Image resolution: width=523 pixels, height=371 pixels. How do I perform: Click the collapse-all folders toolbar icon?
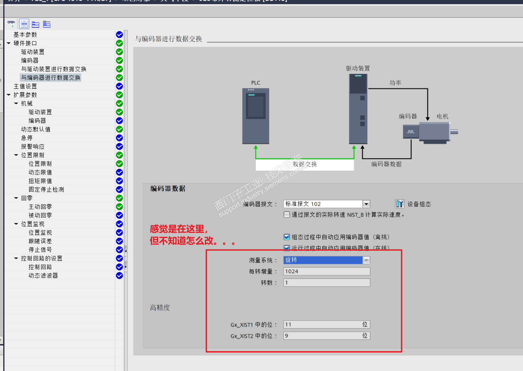tap(35, 24)
